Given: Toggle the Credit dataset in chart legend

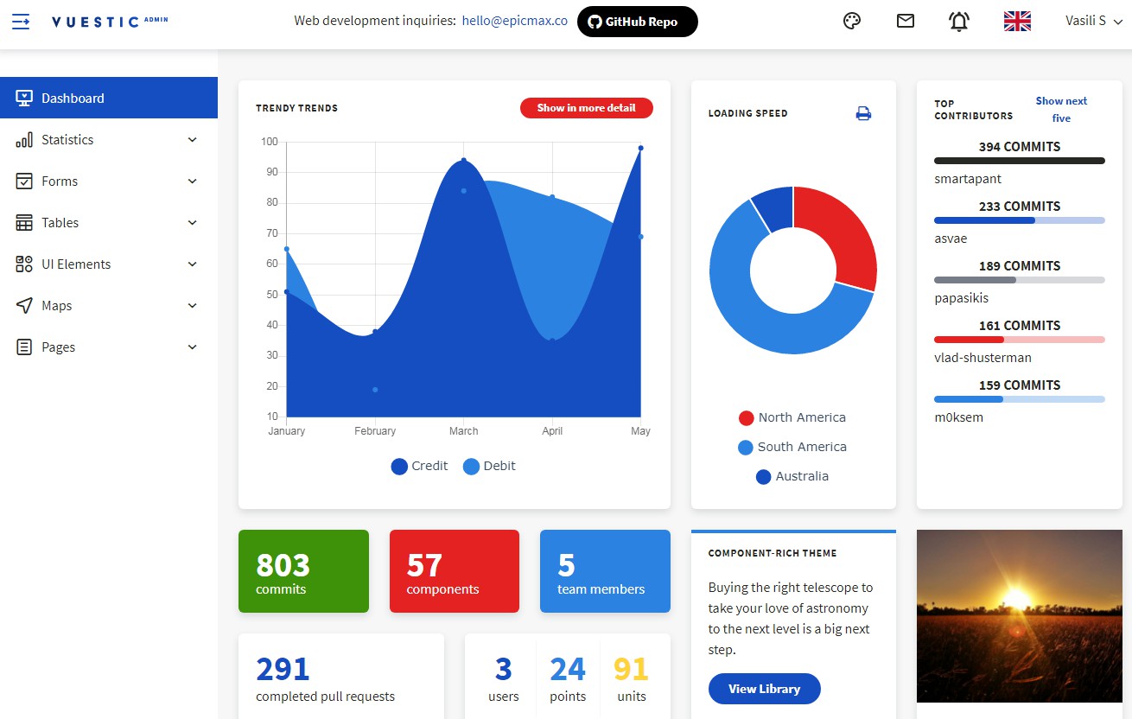Looking at the screenshot, I should [420, 467].
